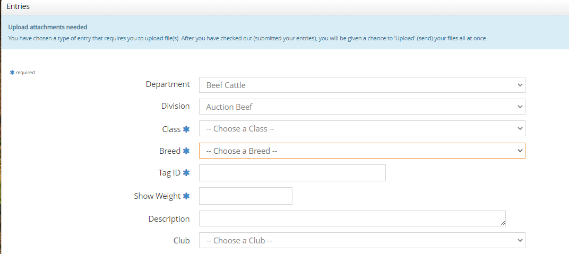Click the chevron arrow of Division field
The width and height of the screenshot is (569, 254).
520,107
